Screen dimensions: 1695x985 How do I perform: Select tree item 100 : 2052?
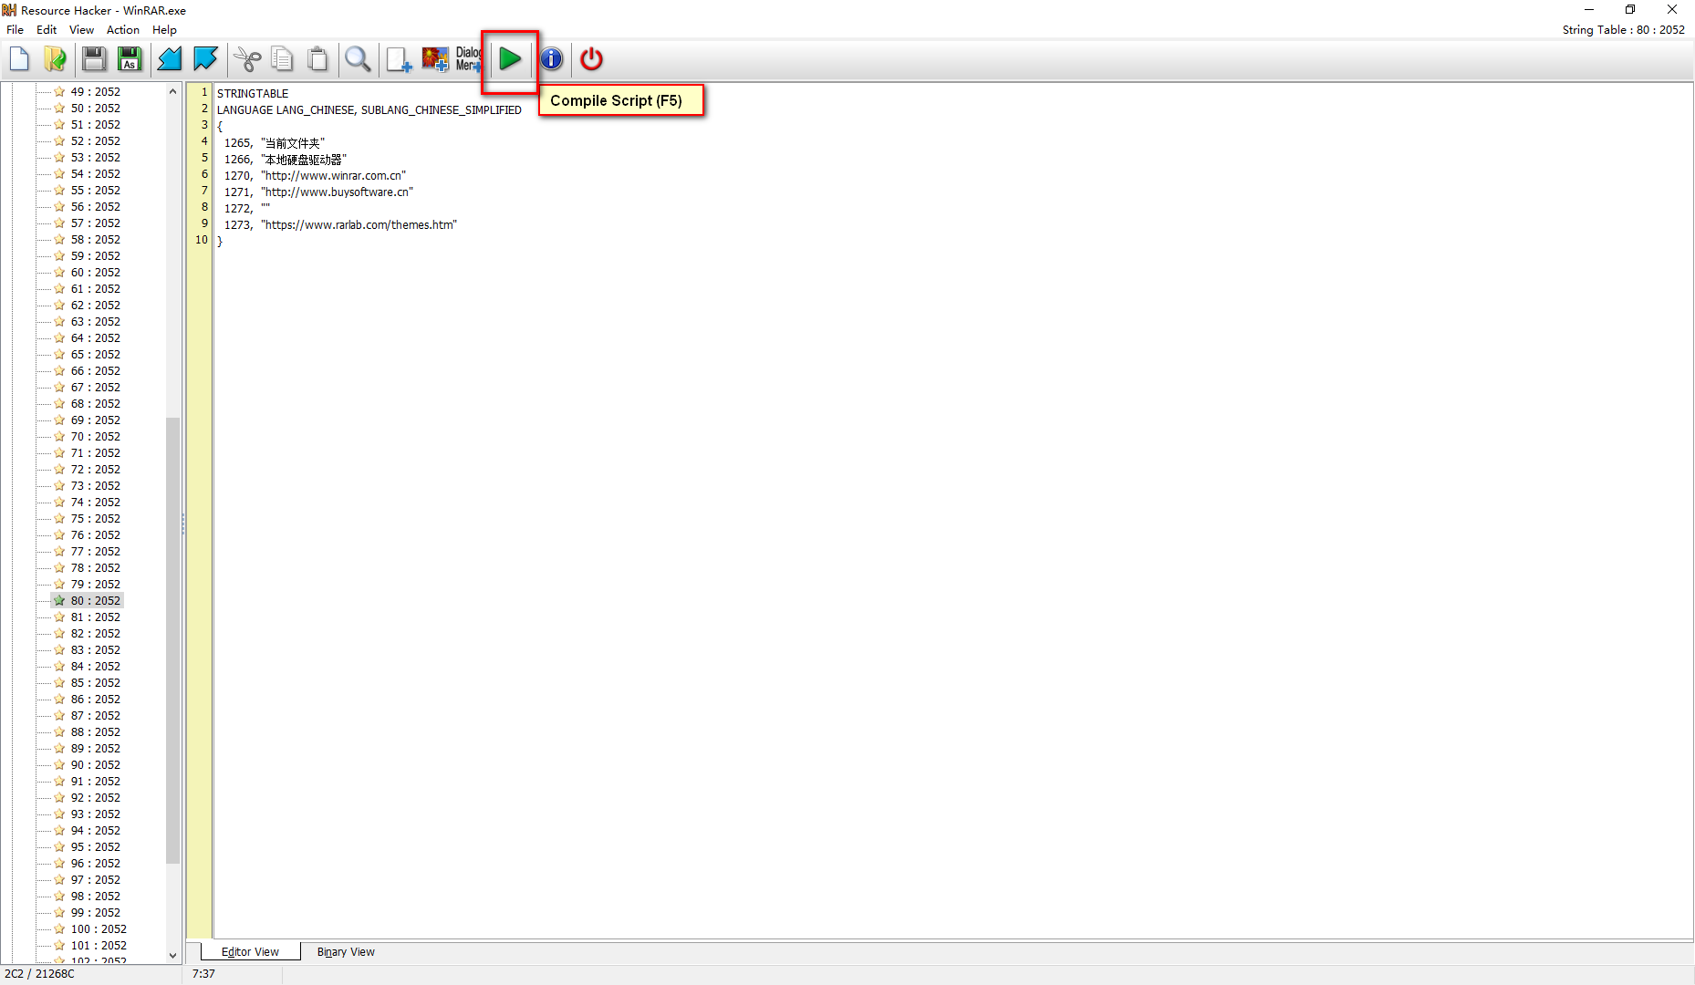[99, 929]
